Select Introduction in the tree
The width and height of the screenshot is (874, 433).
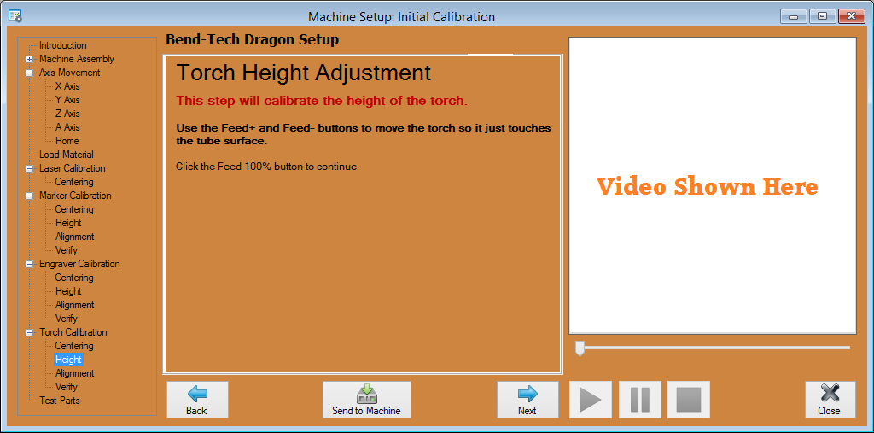63,45
